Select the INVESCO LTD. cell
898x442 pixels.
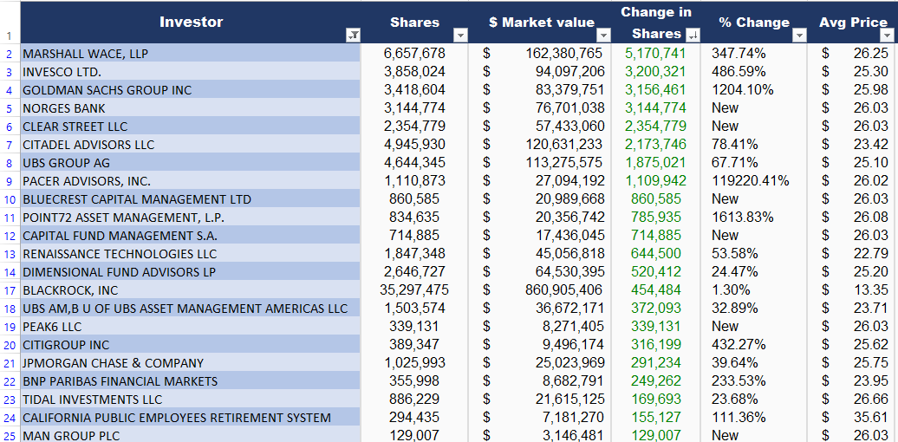(191, 72)
